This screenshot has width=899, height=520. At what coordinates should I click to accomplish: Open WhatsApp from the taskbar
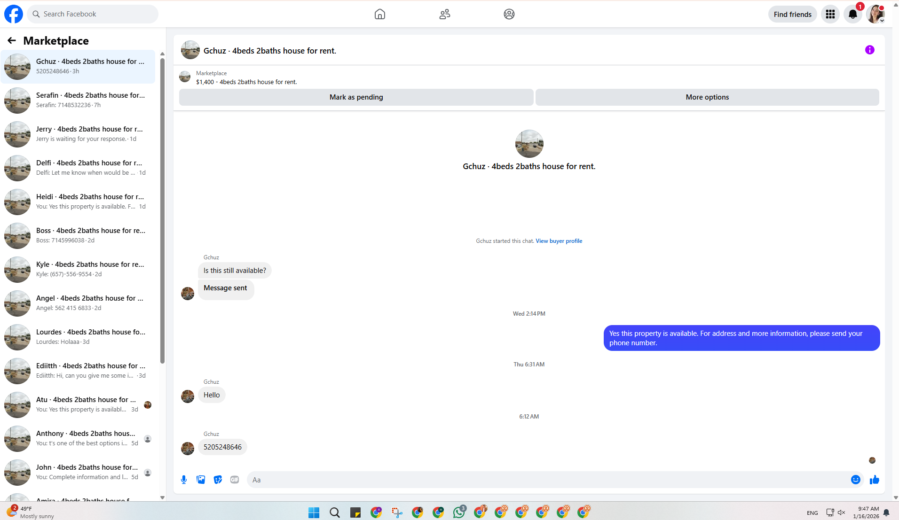pos(459,512)
